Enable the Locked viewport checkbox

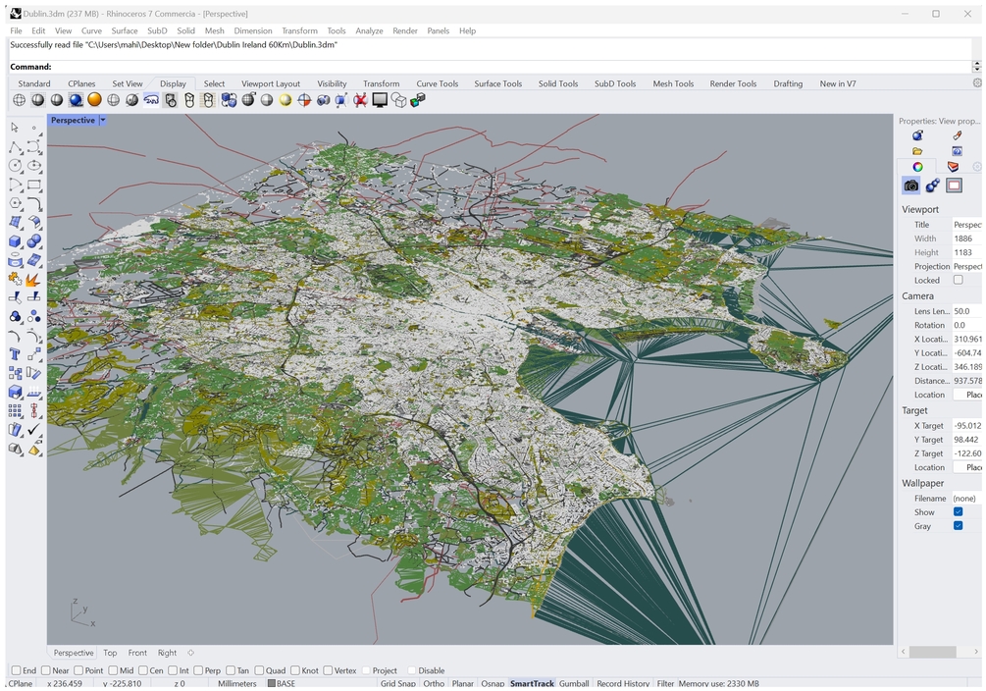[x=959, y=281]
